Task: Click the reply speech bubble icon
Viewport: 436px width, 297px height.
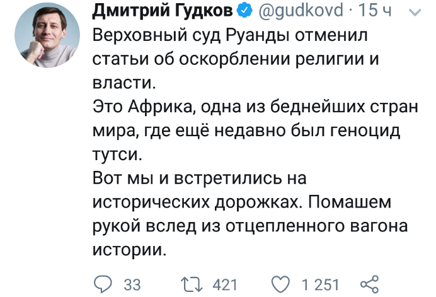Action: pyautogui.click(x=103, y=283)
